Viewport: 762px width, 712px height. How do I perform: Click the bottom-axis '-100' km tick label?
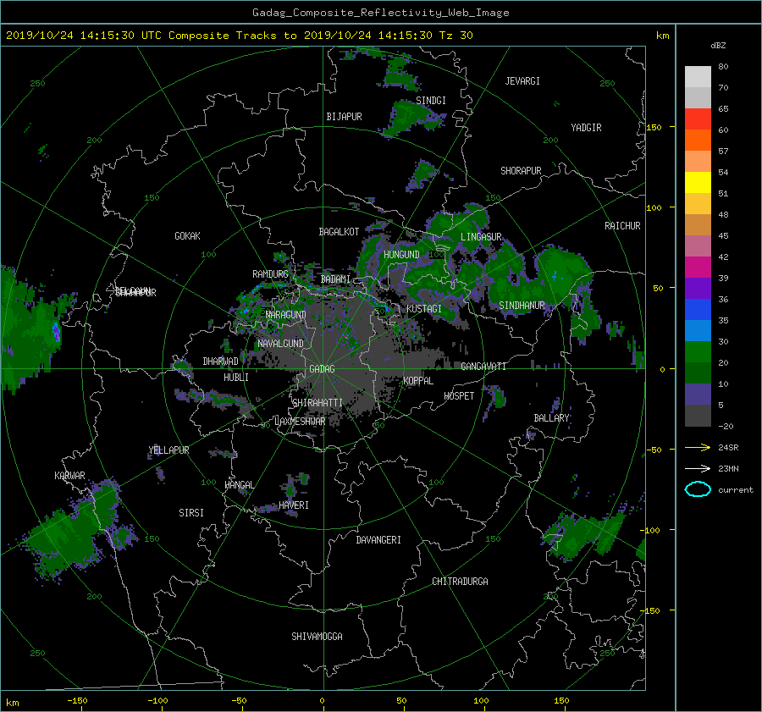pyautogui.click(x=157, y=700)
